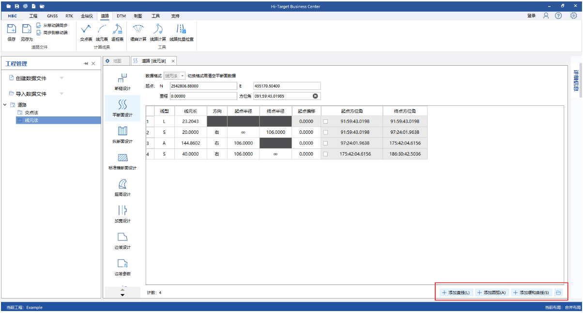
Task: Open the 标准横断面设计 cross-section design
Action: click(x=123, y=161)
